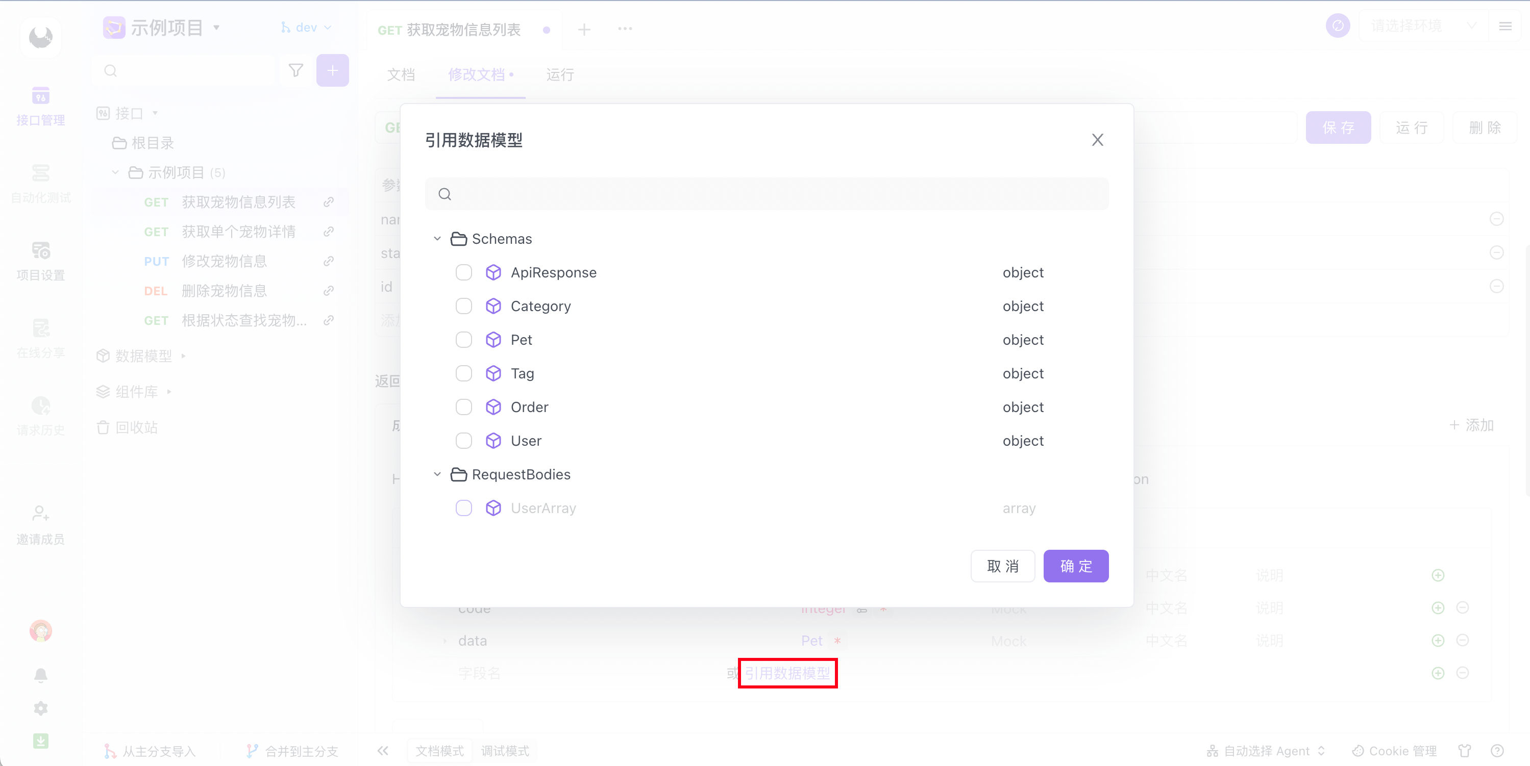
Task: Click the search magnifier icon in dialog
Action: coord(445,194)
